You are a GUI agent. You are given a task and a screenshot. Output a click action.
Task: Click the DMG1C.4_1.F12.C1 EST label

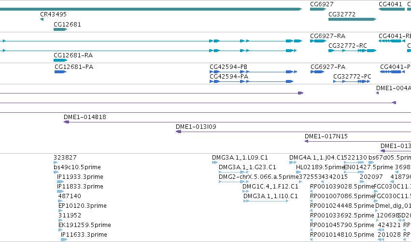(x=270, y=187)
